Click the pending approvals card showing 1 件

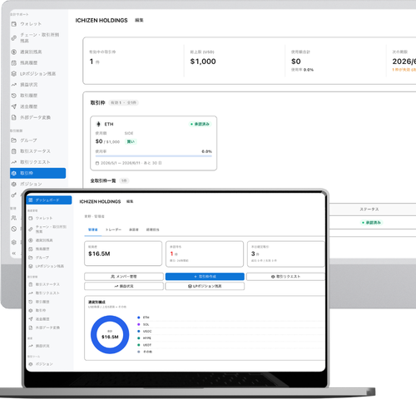(x=205, y=254)
